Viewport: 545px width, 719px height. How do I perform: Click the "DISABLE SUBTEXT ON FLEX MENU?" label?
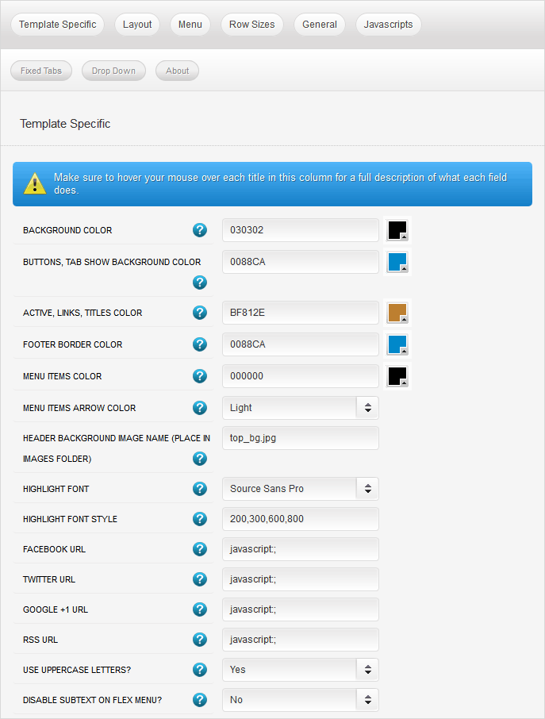[x=93, y=700]
